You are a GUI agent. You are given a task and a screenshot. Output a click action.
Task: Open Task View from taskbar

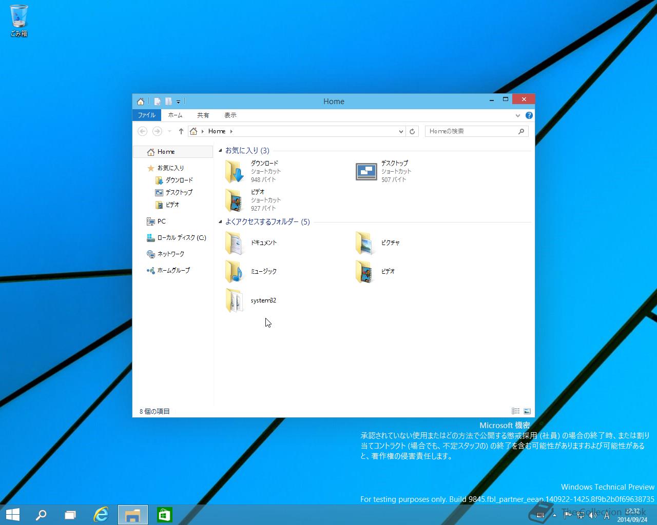point(70,515)
